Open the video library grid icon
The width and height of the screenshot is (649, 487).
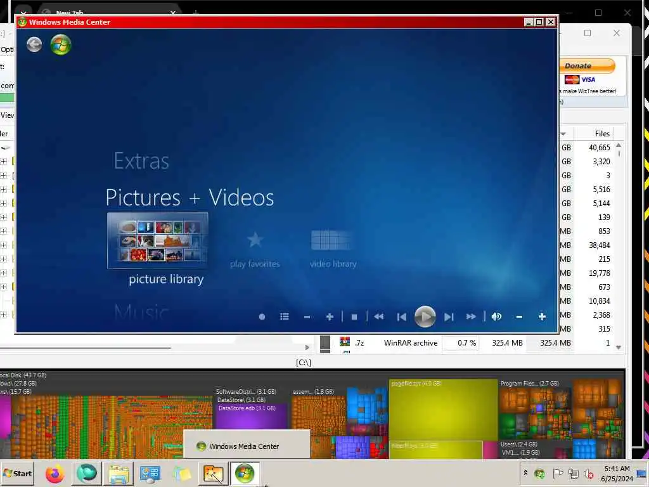coord(332,240)
